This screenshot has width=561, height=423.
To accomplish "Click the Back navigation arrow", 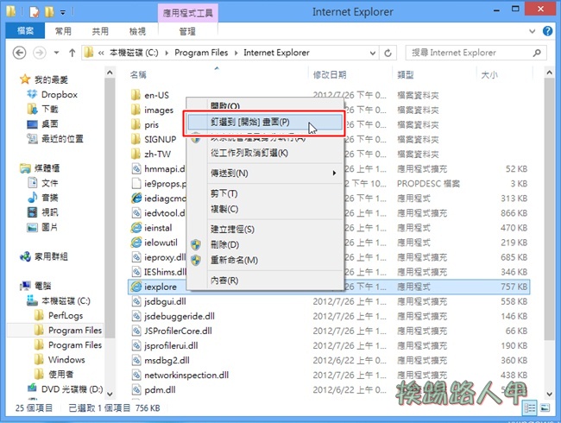I will (19, 53).
